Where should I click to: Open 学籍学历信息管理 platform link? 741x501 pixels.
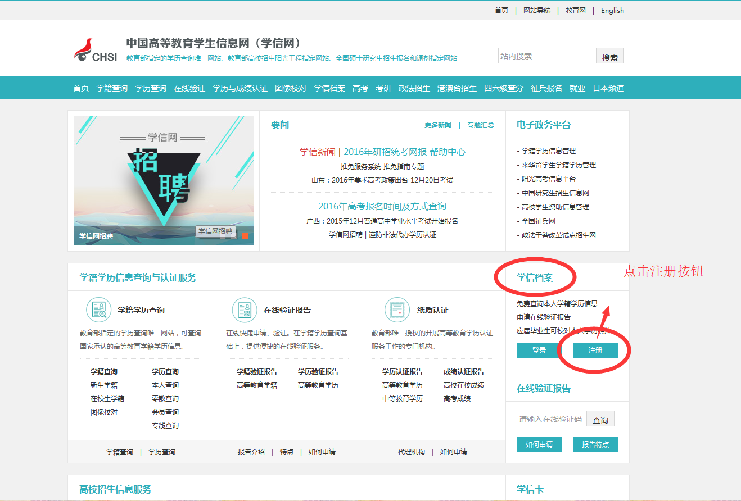pyautogui.click(x=549, y=151)
